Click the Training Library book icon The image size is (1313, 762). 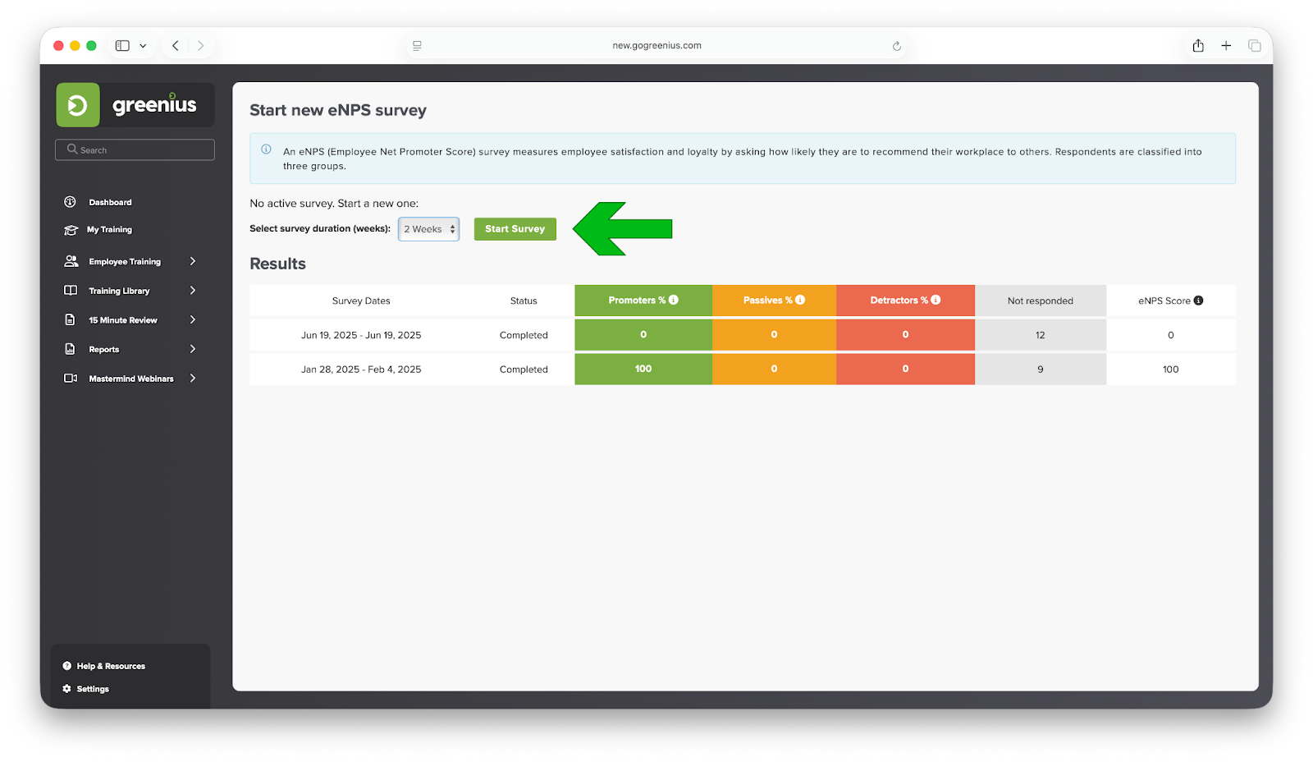click(71, 291)
